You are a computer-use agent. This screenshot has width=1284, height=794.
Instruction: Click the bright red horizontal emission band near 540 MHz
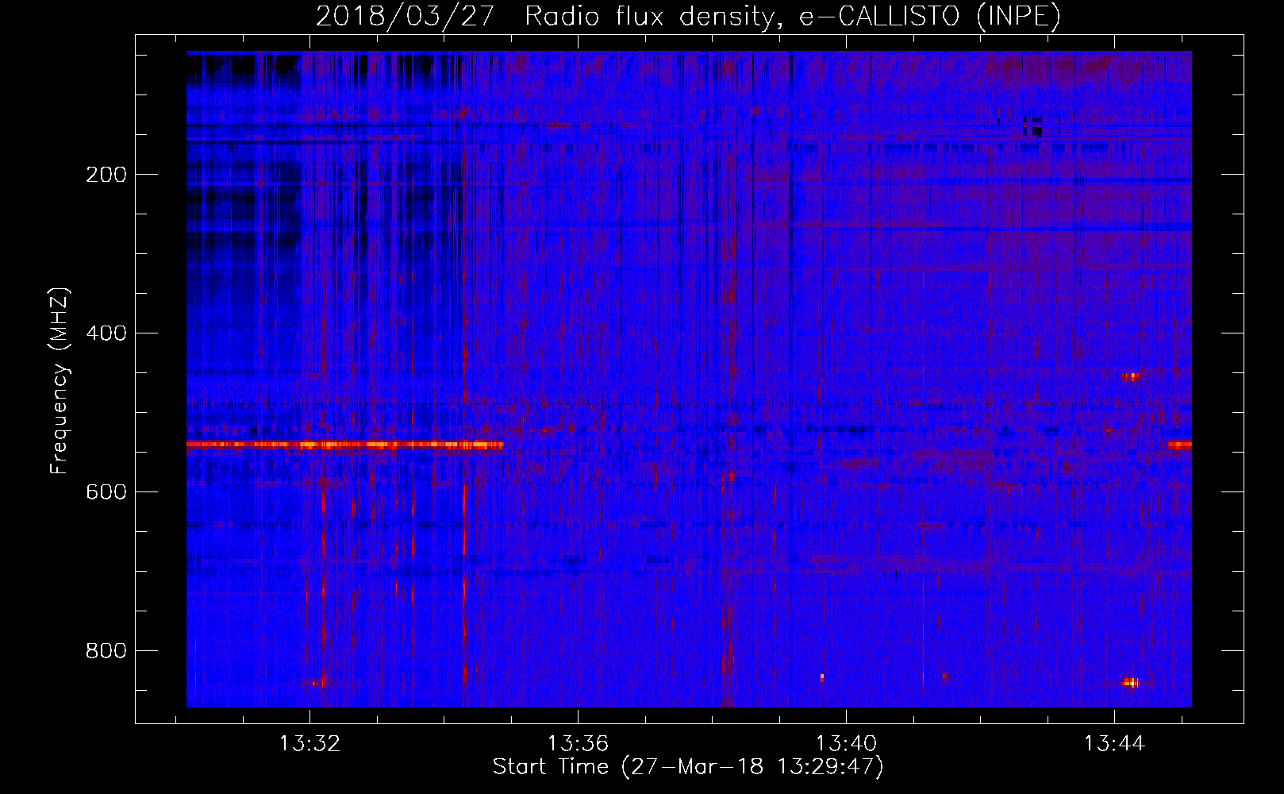(x=344, y=445)
